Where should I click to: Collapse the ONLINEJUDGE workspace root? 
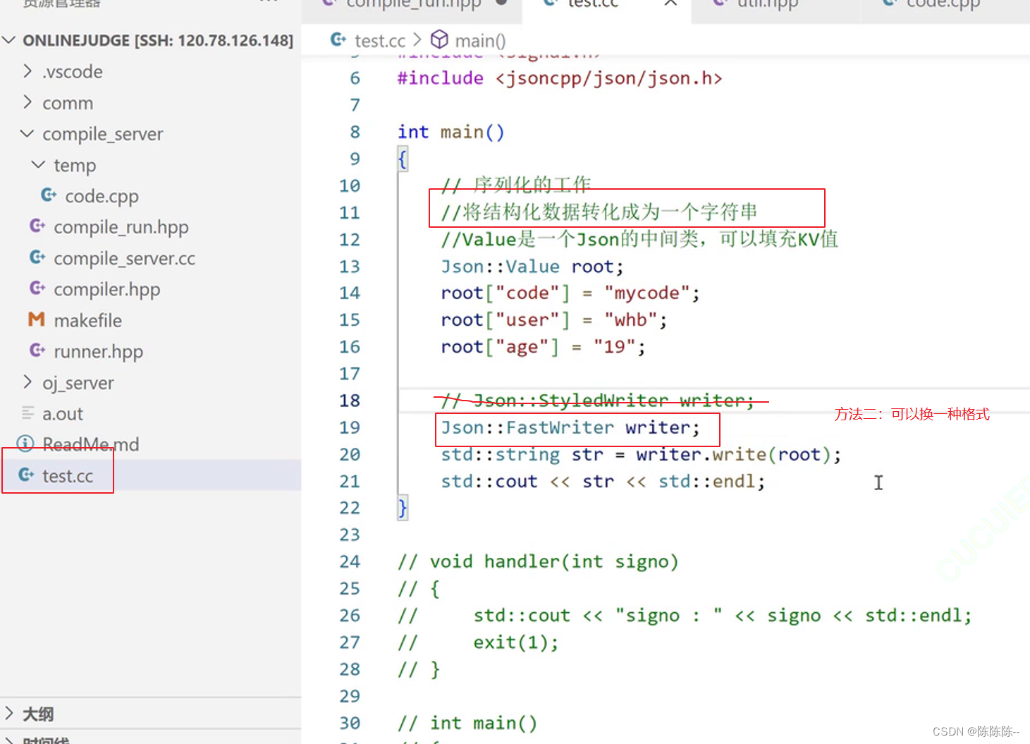pos(9,40)
